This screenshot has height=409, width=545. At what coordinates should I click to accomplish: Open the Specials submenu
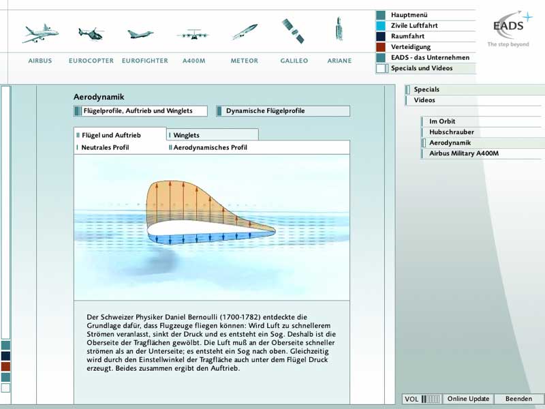475,89
